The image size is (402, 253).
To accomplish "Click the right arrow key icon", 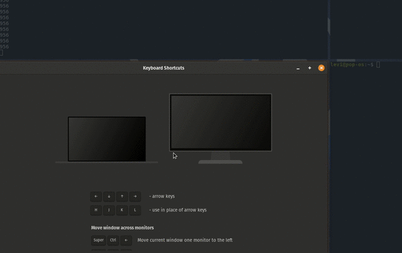I will tap(135, 196).
